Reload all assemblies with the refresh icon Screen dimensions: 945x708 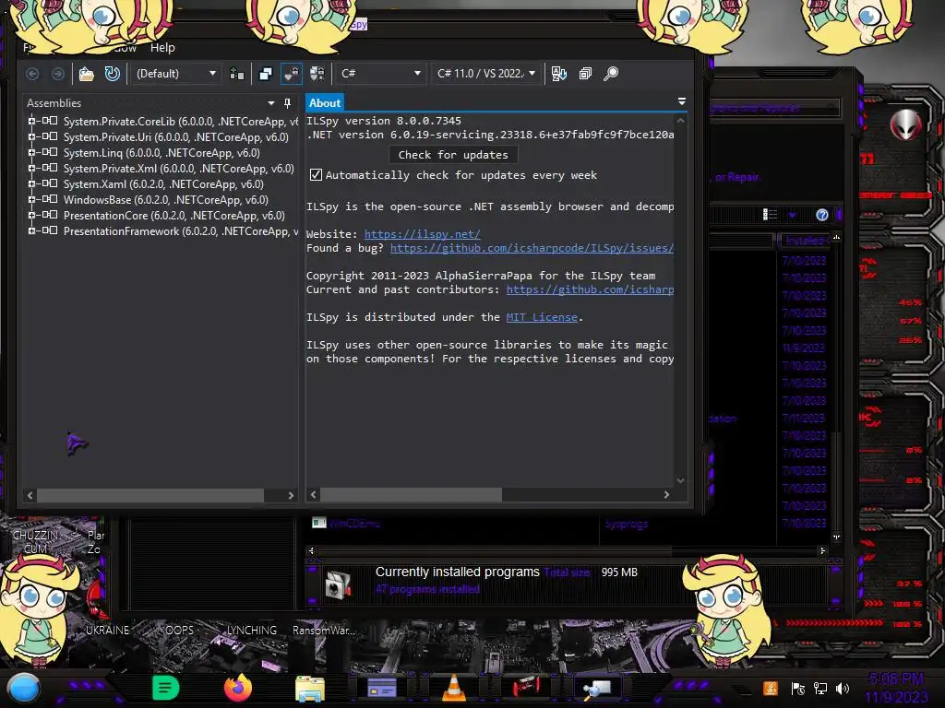point(112,74)
